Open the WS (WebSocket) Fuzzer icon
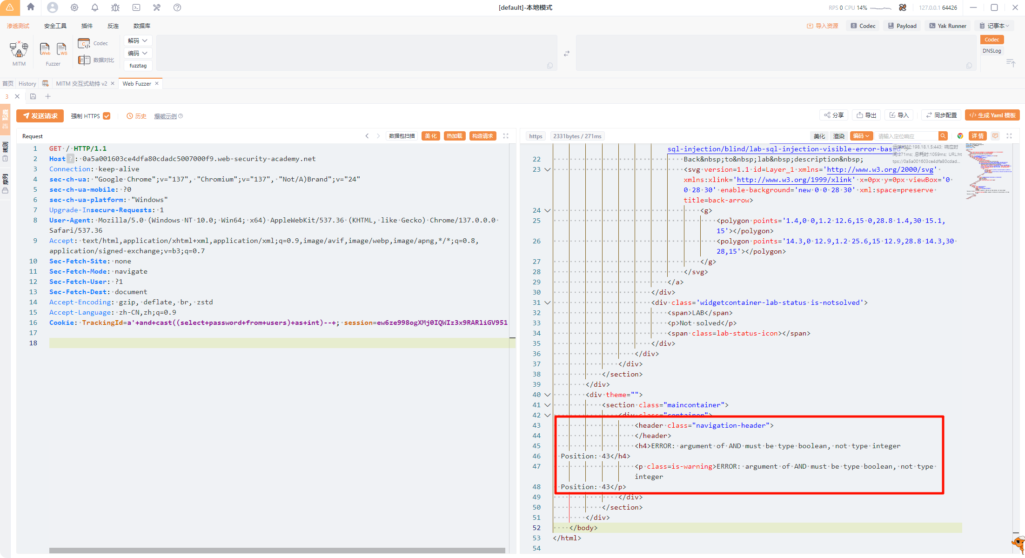Image resolution: width=1025 pixels, height=558 pixels. [x=61, y=49]
